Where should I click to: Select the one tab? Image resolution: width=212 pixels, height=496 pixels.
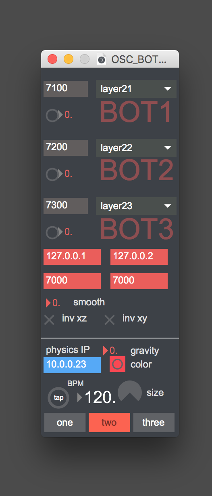[65, 422]
